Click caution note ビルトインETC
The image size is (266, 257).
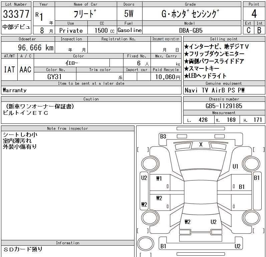coord(26,113)
